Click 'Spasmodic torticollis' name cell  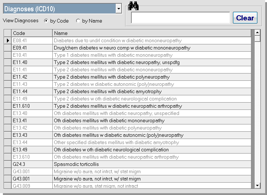pos(152,164)
